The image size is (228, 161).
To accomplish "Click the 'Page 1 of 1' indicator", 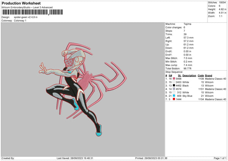I will coord(220,158).
